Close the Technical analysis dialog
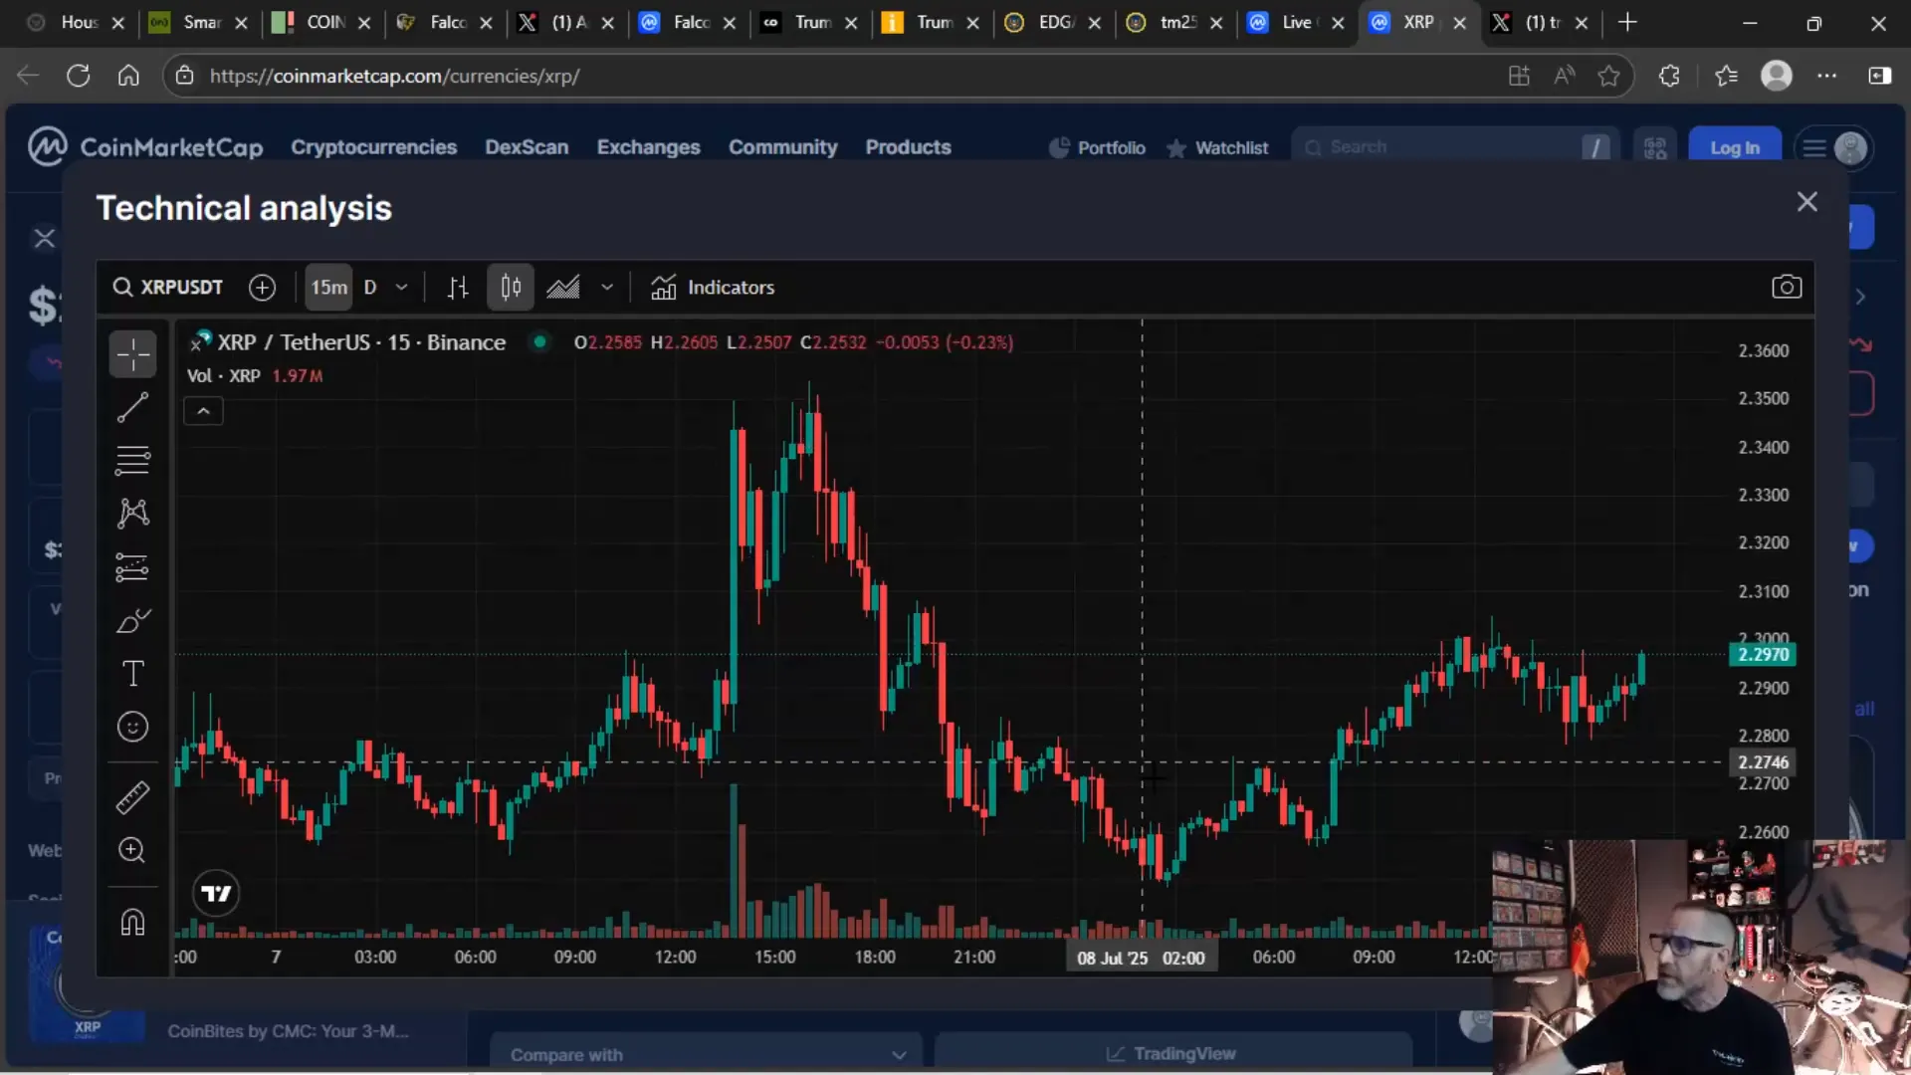This screenshot has height=1075, width=1911. [1807, 202]
